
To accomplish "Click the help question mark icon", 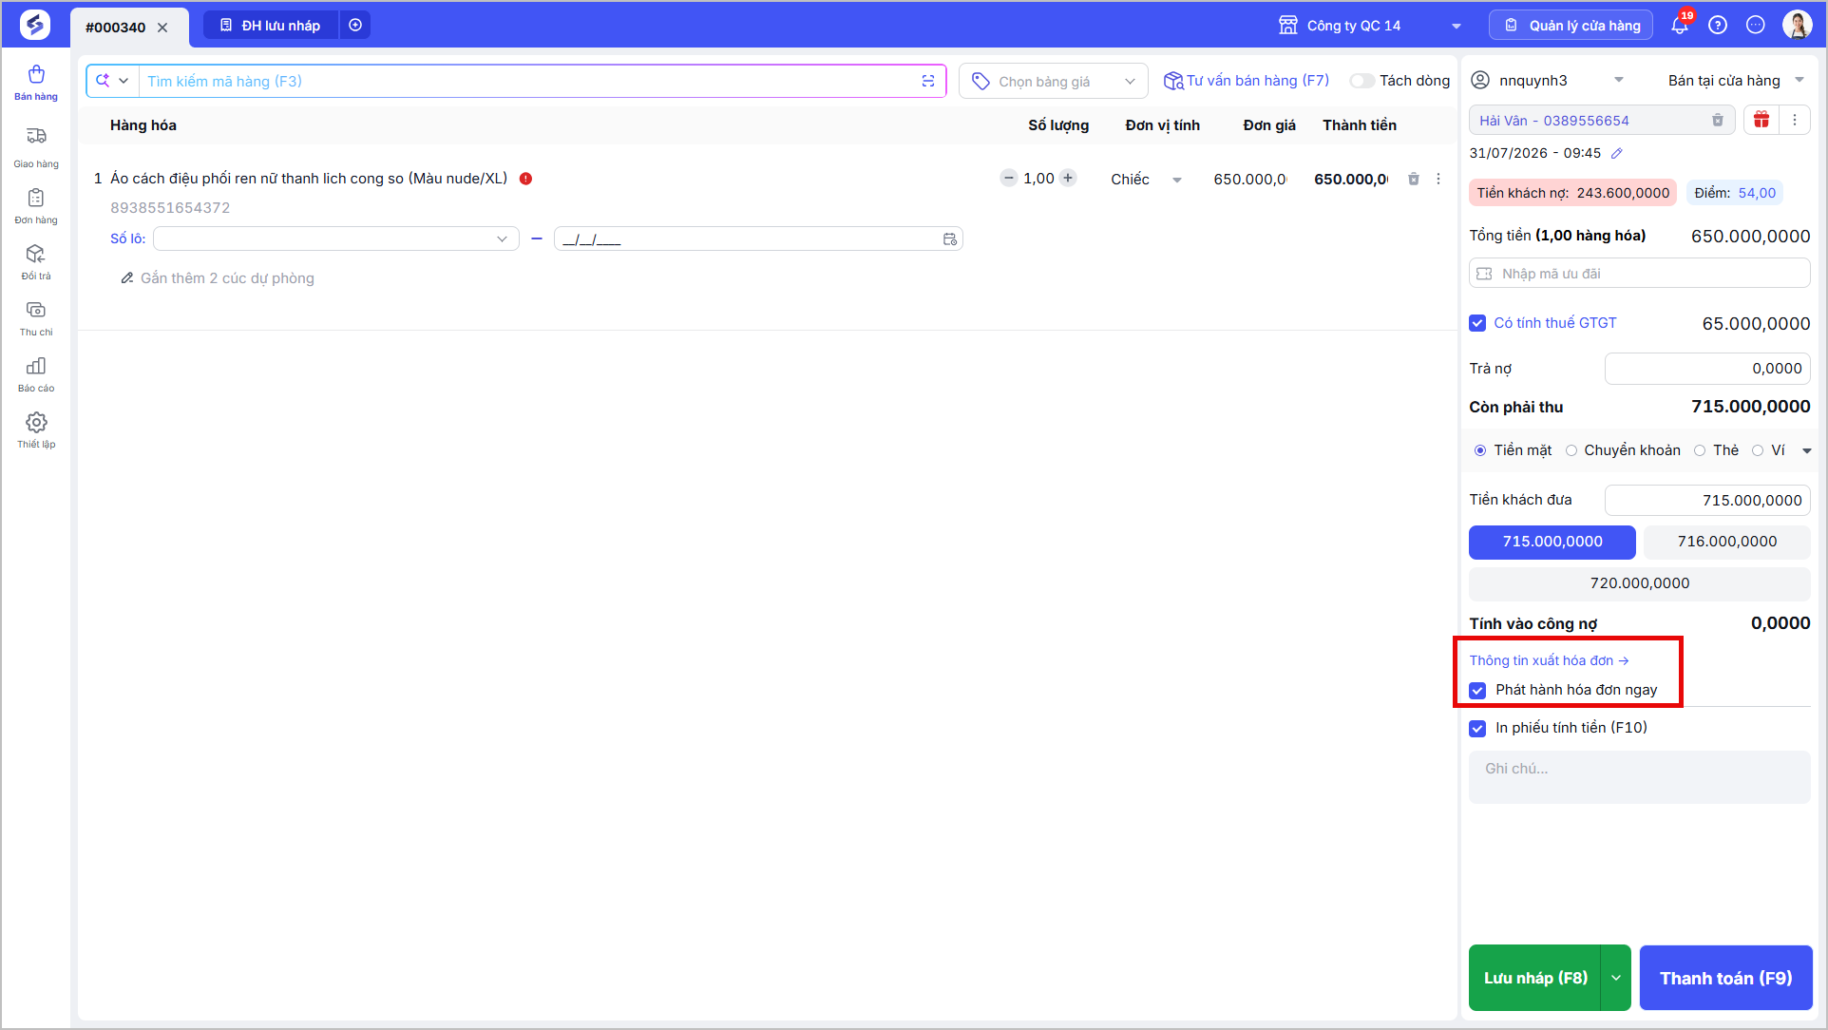I will point(1718,26).
